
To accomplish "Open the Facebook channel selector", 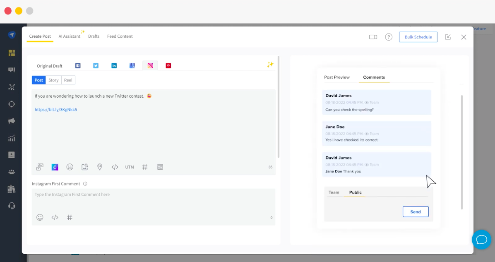I will (78, 65).
